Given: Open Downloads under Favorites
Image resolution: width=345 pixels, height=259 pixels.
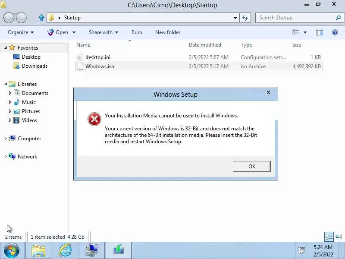Looking at the screenshot, I should pyautogui.click(x=34, y=66).
